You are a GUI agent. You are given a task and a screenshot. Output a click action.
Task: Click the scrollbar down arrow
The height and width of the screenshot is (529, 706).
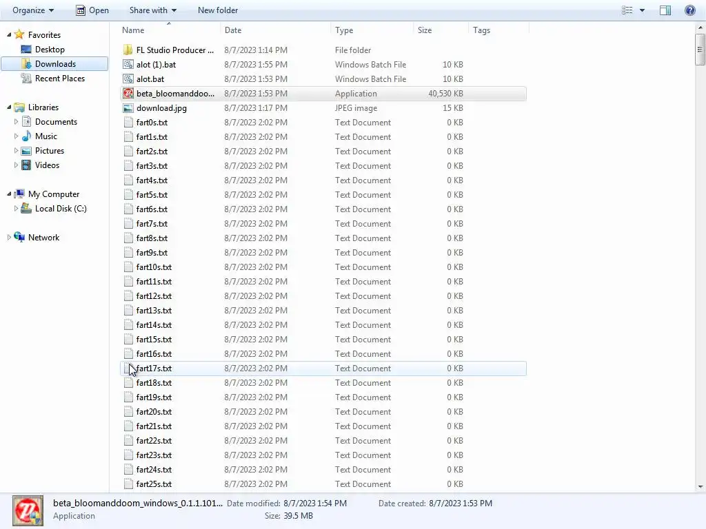700,486
